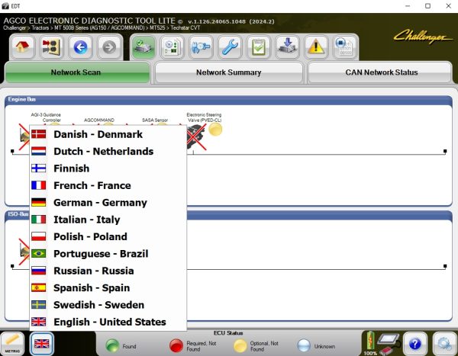458x356 pixels.
Task: Open the blue question mark help button
Action: tap(414, 345)
